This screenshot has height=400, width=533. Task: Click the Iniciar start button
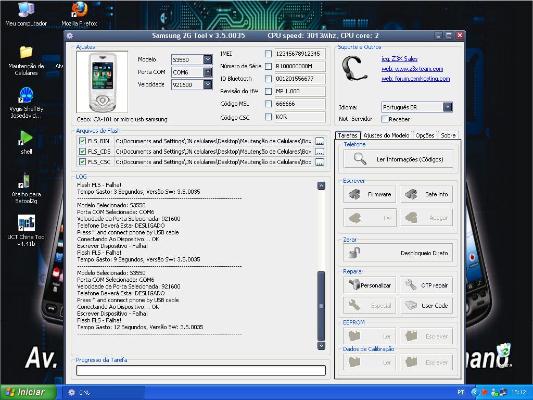[28, 392]
